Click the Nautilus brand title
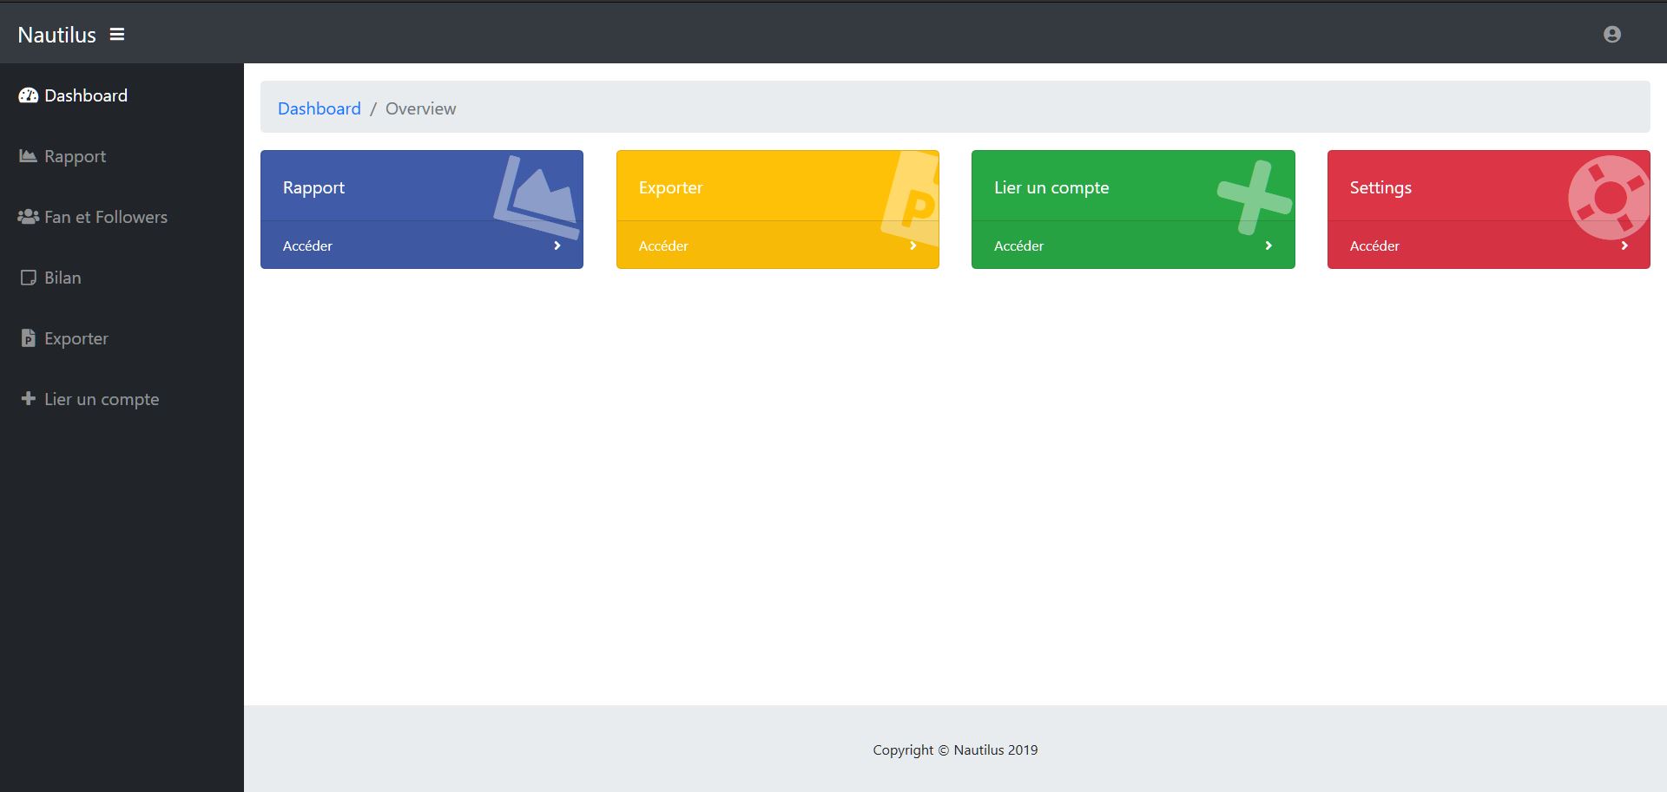The height and width of the screenshot is (792, 1667). click(56, 35)
